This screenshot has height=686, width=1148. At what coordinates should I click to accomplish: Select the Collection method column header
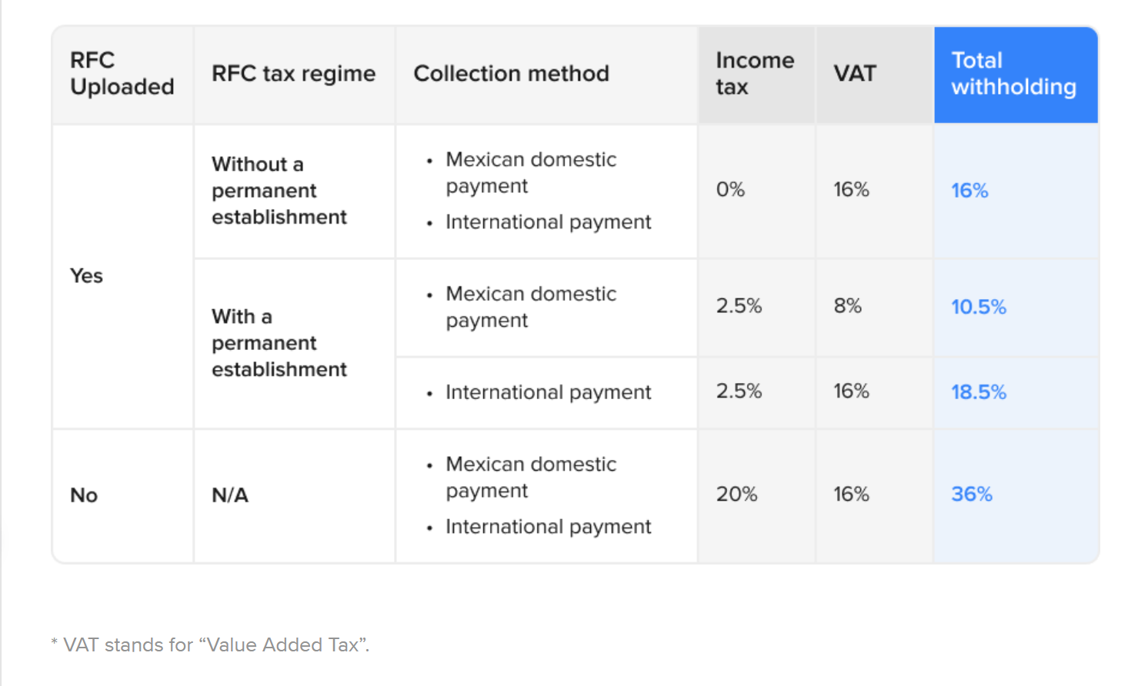click(511, 74)
